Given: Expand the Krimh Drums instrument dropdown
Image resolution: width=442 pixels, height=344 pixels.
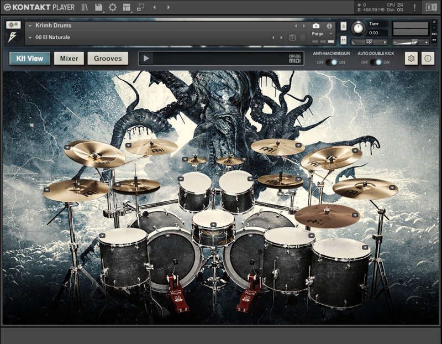Looking at the screenshot, I should (x=30, y=25).
